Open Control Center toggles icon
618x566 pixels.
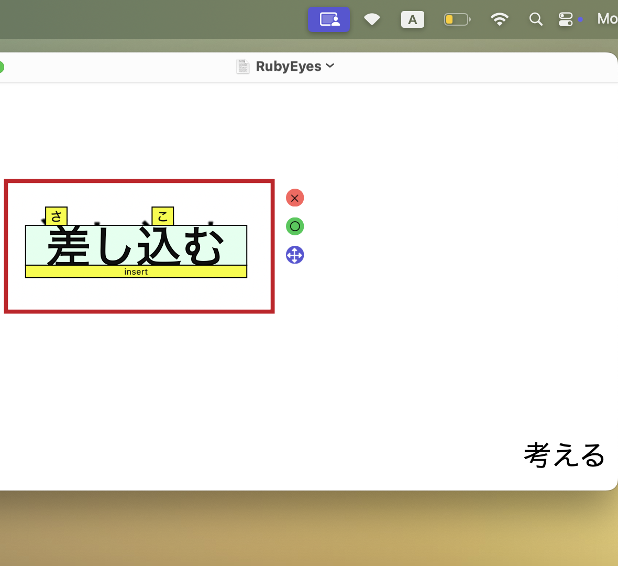click(566, 20)
